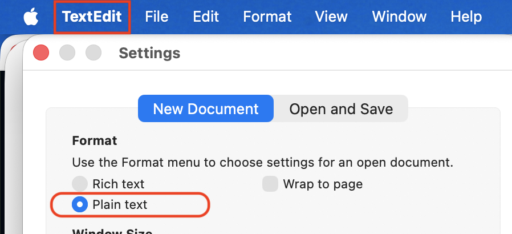This screenshot has width=512, height=234.
Task: Switch to the New Document tab
Action: (x=206, y=108)
